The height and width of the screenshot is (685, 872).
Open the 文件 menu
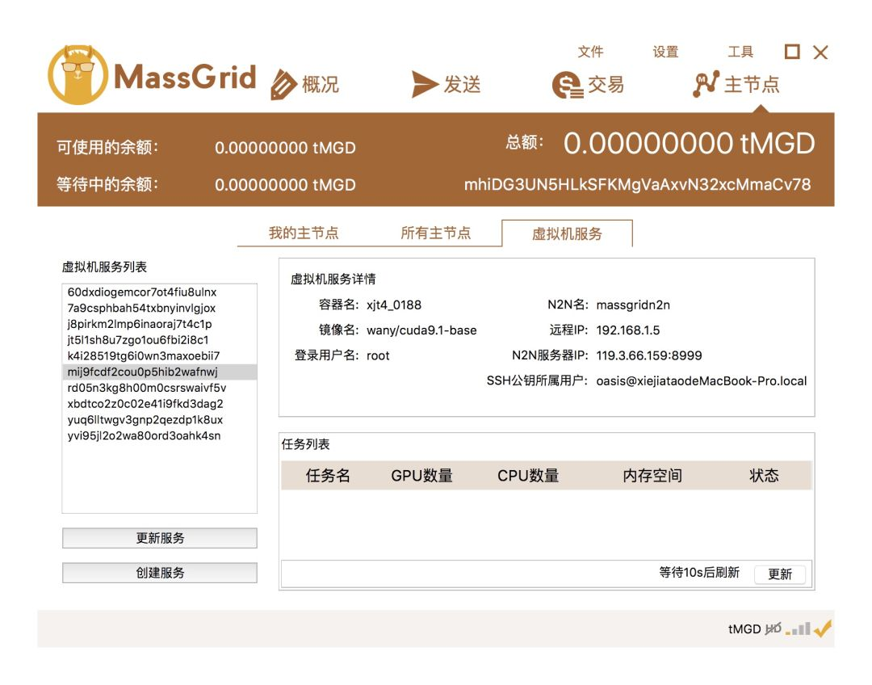click(x=590, y=52)
